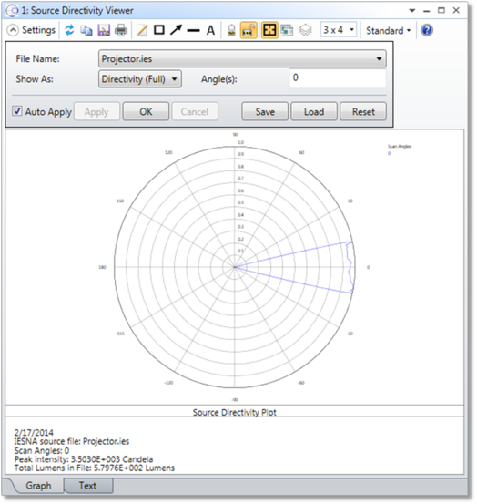Screen dimensions: 477x504
Task: Select the pencil annotation tool
Action: point(142,31)
